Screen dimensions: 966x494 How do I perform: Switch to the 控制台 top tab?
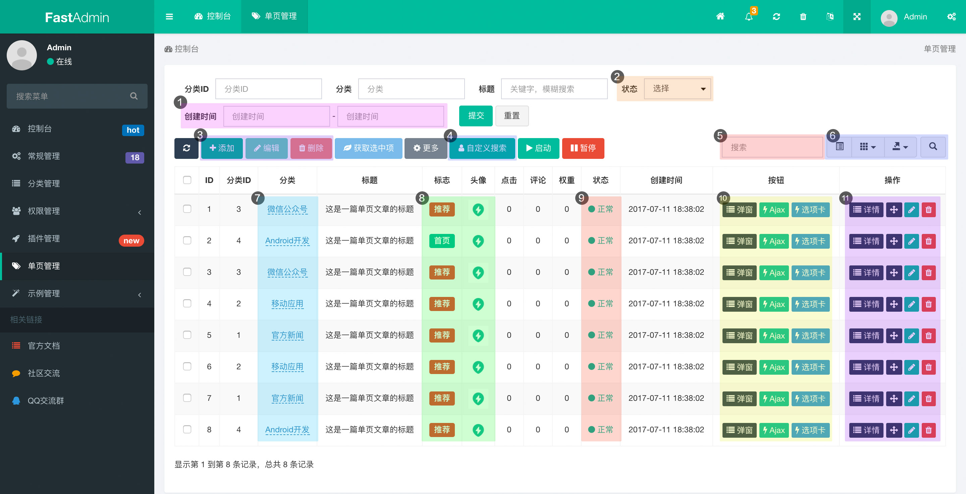point(213,16)
